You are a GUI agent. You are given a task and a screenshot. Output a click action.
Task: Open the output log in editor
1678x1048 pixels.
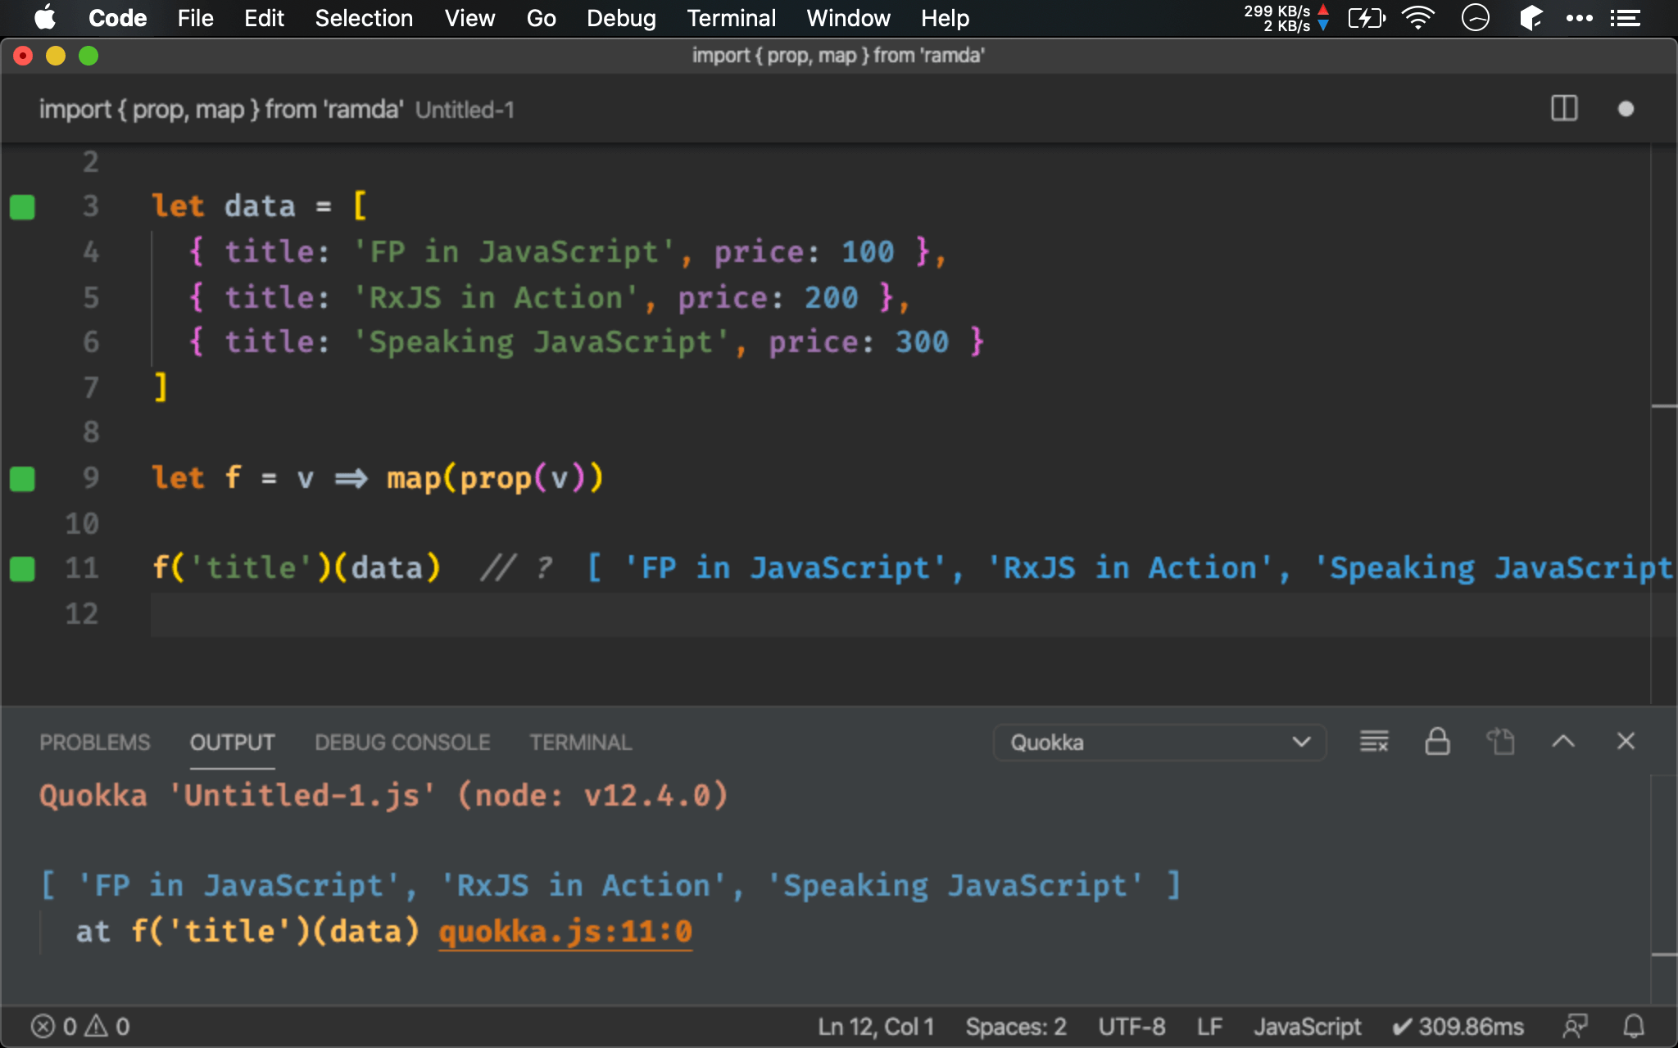tap(1500, 742)
